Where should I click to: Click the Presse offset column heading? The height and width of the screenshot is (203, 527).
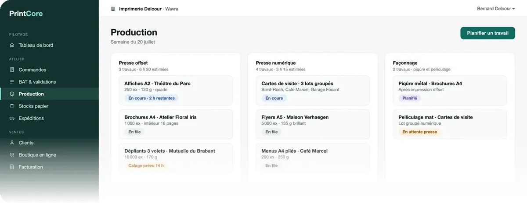pos(133,63)
